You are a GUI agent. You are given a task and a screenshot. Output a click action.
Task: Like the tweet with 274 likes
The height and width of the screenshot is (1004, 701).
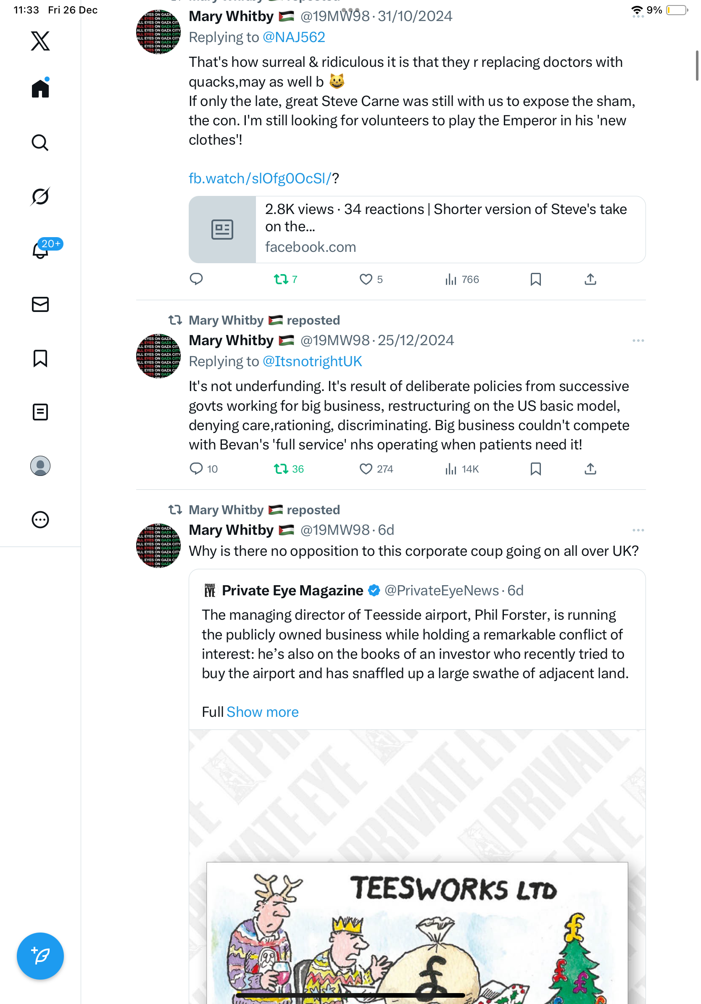[366, 469]
